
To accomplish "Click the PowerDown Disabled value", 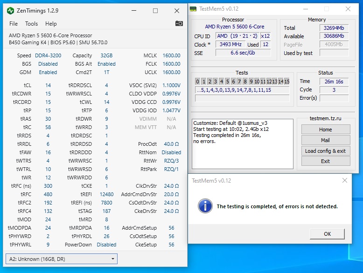I will tap(106, 245).
